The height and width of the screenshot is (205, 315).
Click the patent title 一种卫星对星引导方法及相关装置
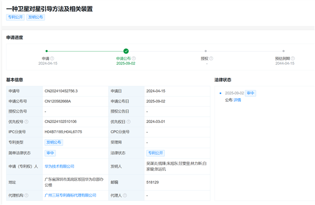(x=49, y=9)
